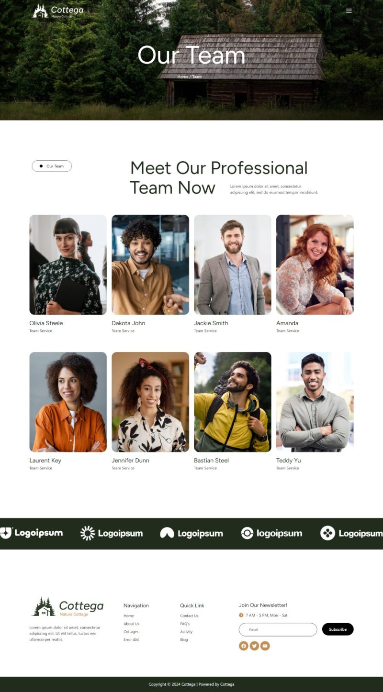Focus the Email input field
The image size is (383, 692).
pos(278,630)
